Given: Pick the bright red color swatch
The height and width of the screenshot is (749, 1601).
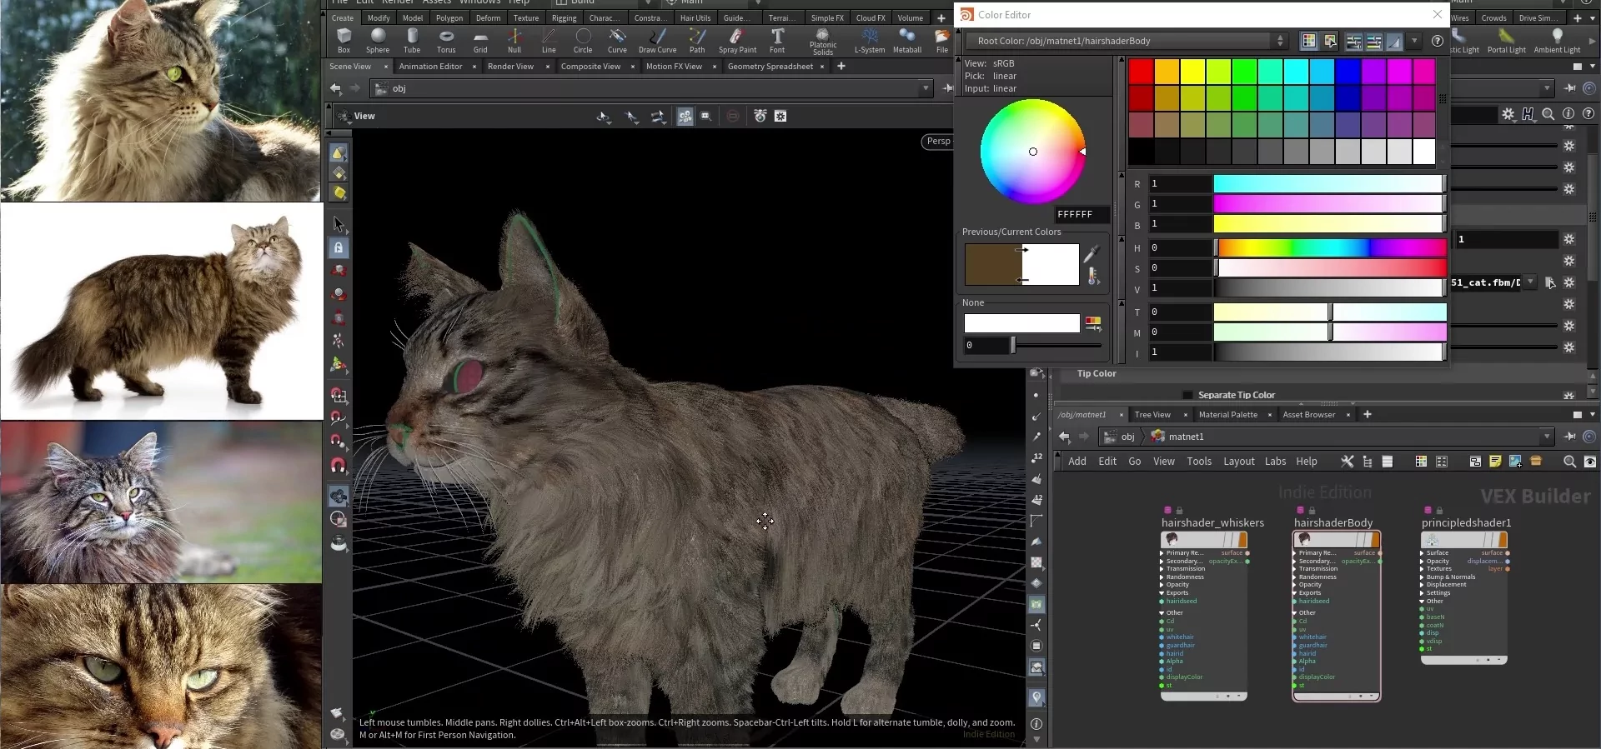Looking at the screenshot, I should tap(1141, 72).
